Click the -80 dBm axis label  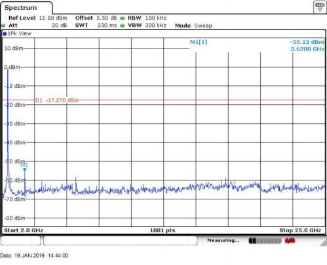click(14, 218)
